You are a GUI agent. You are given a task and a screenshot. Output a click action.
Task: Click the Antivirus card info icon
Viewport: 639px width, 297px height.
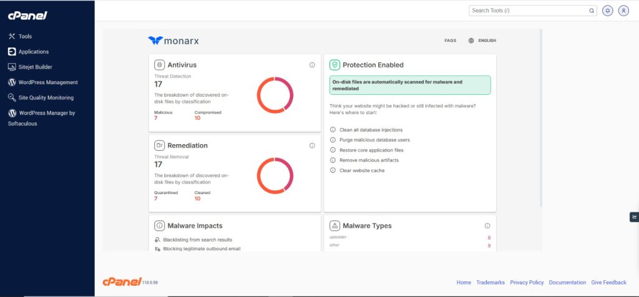(312, 65)
